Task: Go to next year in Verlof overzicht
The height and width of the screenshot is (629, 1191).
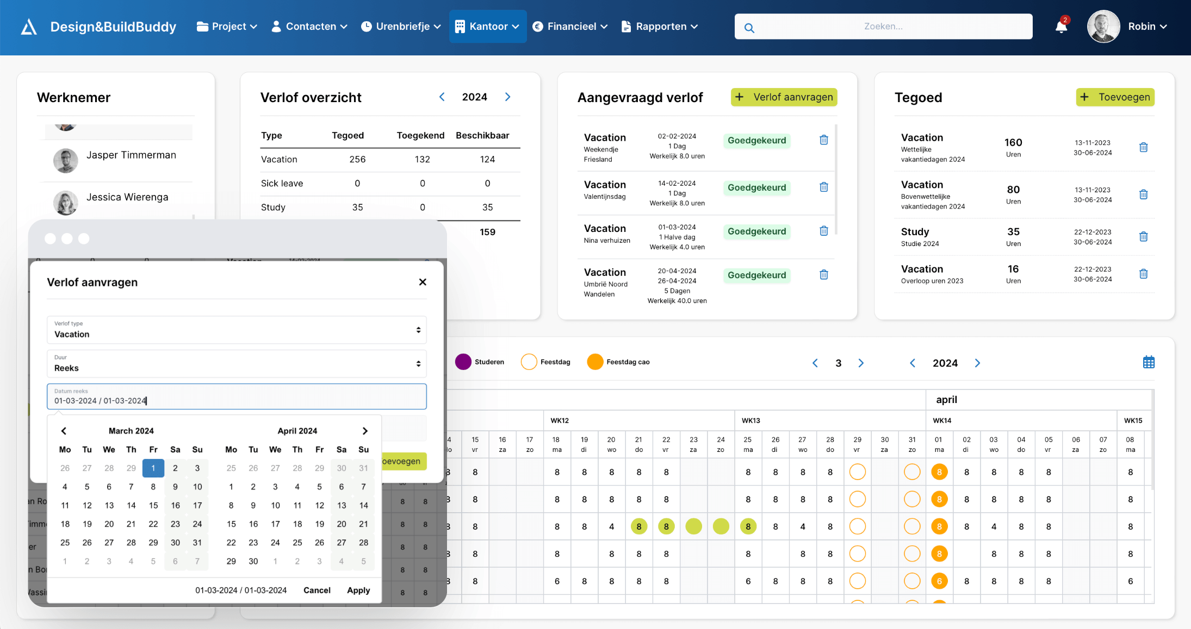Action: pos(507,97)
